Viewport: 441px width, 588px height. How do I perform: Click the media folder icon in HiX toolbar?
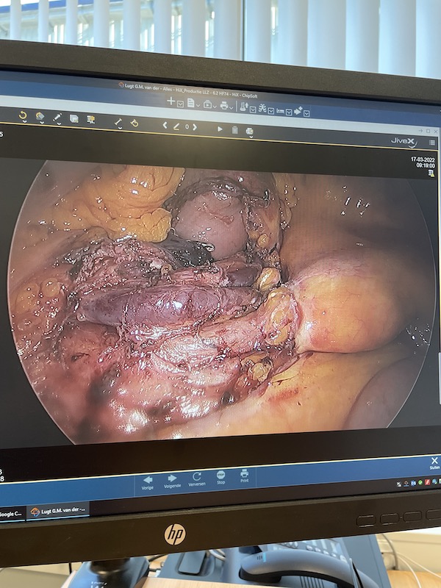[x=207, y=105]
